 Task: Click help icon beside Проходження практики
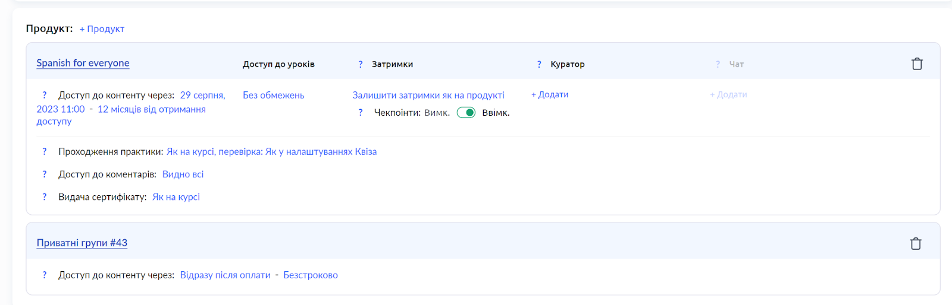pyautogui.click(x=44, y=152)
